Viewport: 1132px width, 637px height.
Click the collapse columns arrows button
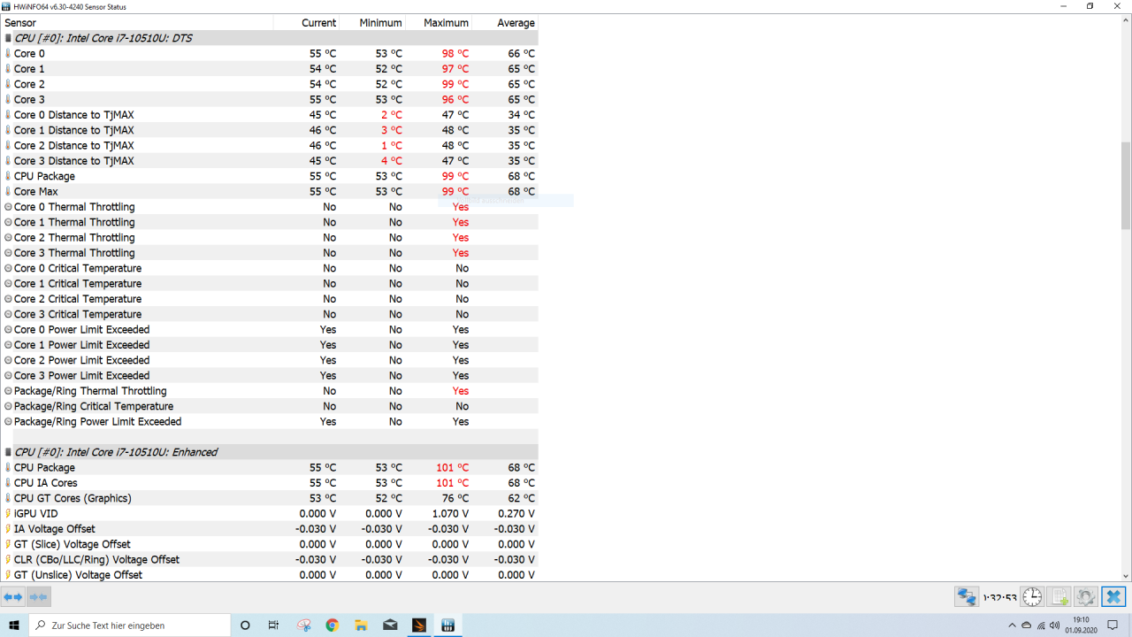coord(38,597)
